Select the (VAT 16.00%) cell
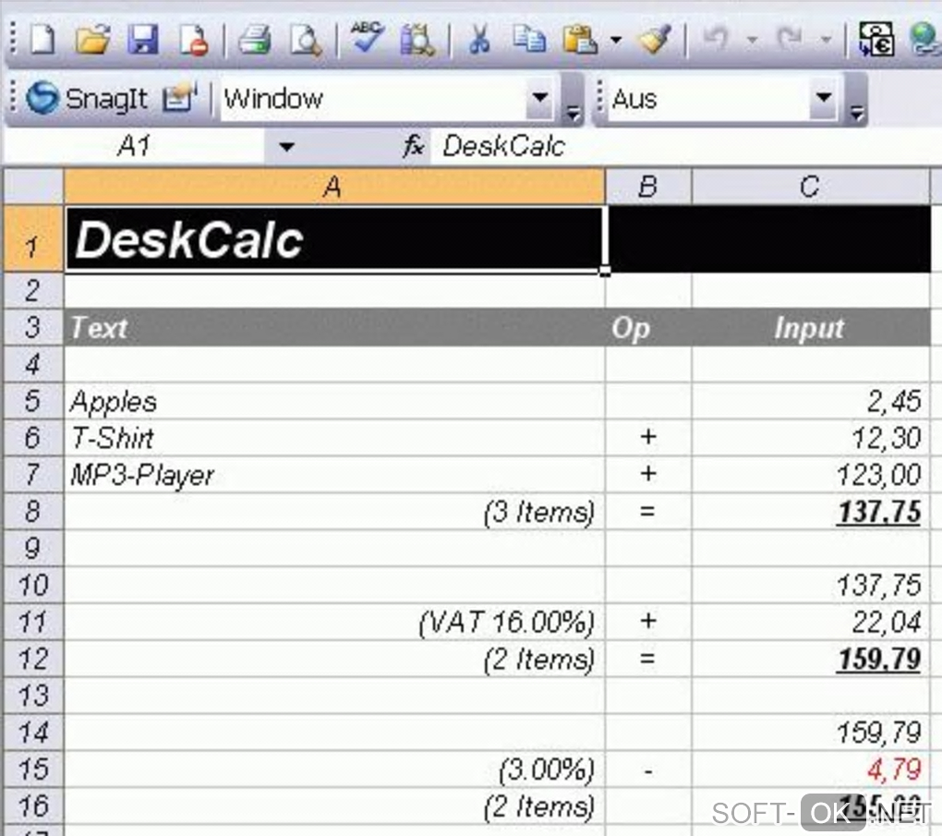The width and height of the screenshot is (942, 836). coord(334,622)
